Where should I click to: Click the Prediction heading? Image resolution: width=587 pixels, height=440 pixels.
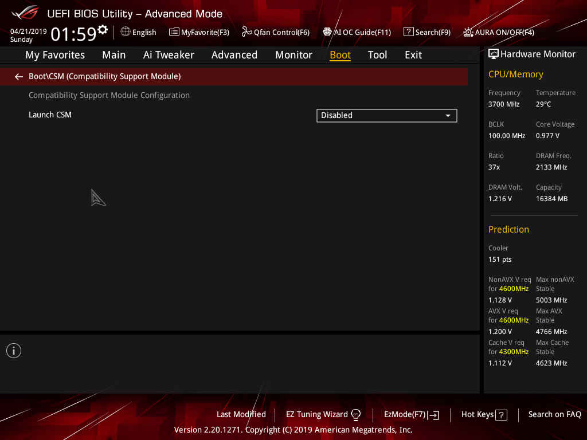coord(508,229)
